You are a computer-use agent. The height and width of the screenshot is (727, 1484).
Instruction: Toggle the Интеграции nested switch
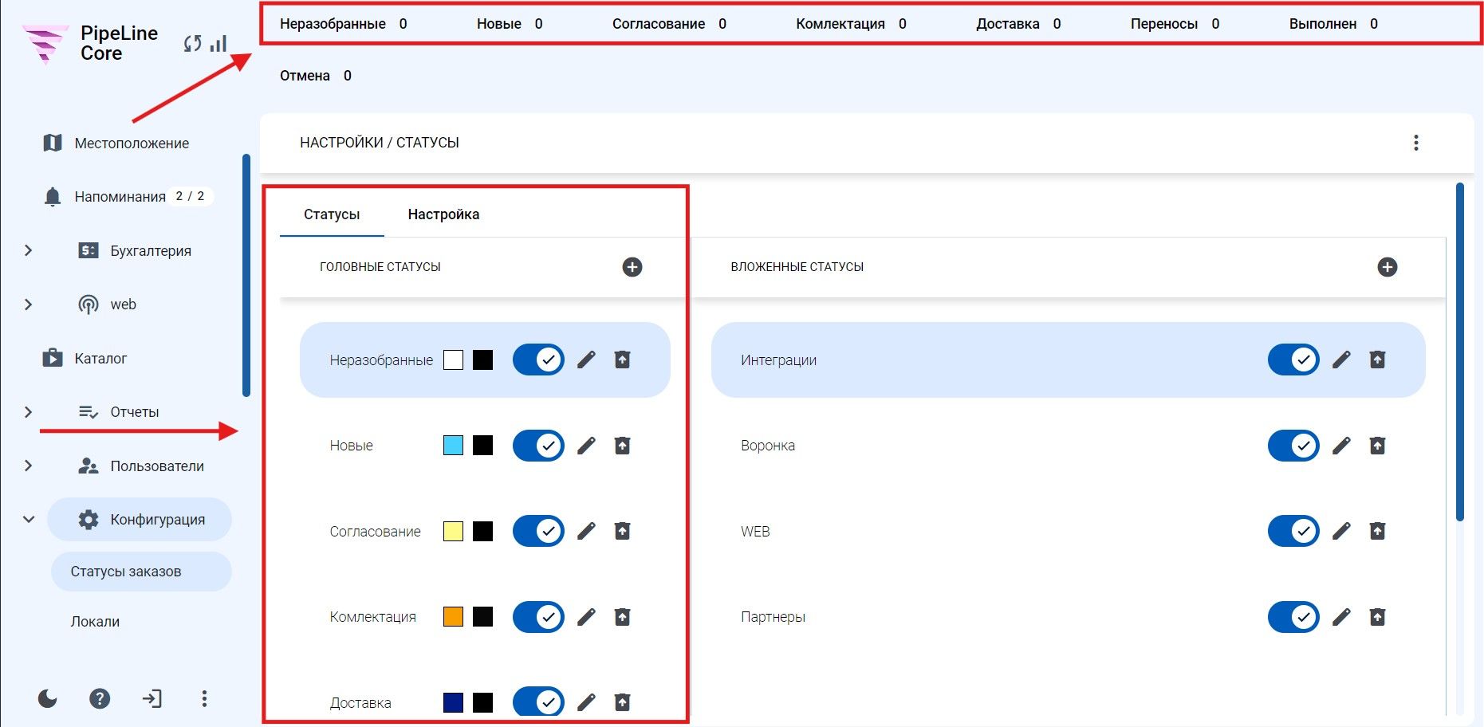(x=1293, y=360)
